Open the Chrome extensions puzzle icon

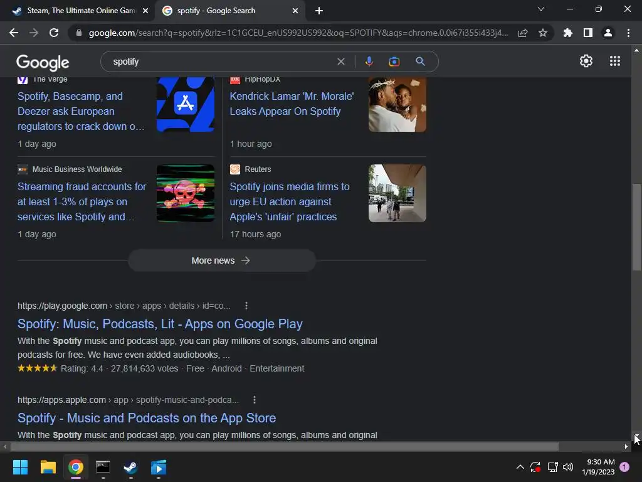pos(567,33)
